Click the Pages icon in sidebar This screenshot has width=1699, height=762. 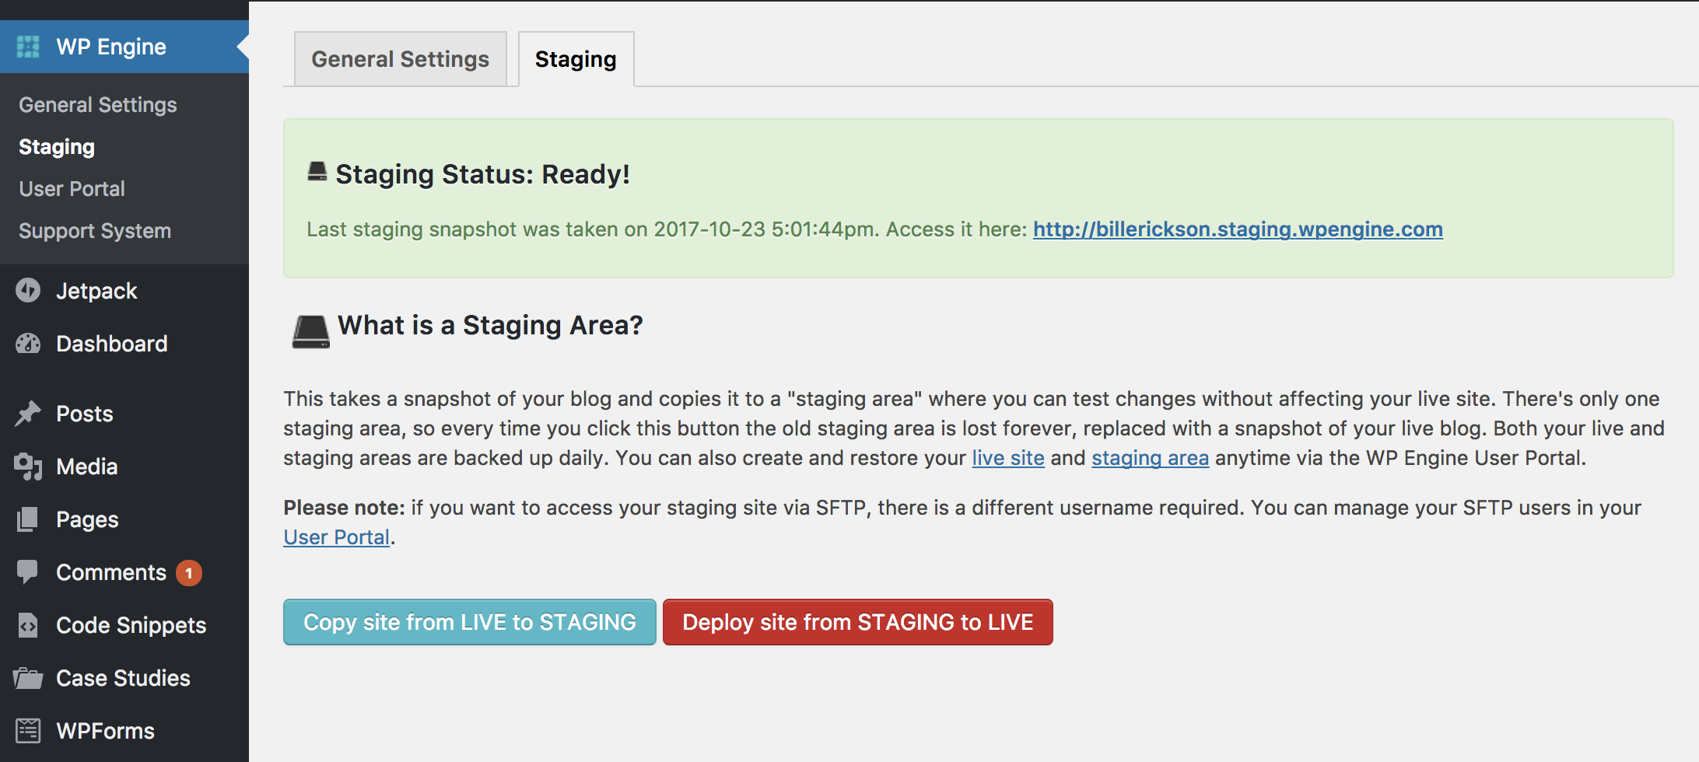point(28,519)
